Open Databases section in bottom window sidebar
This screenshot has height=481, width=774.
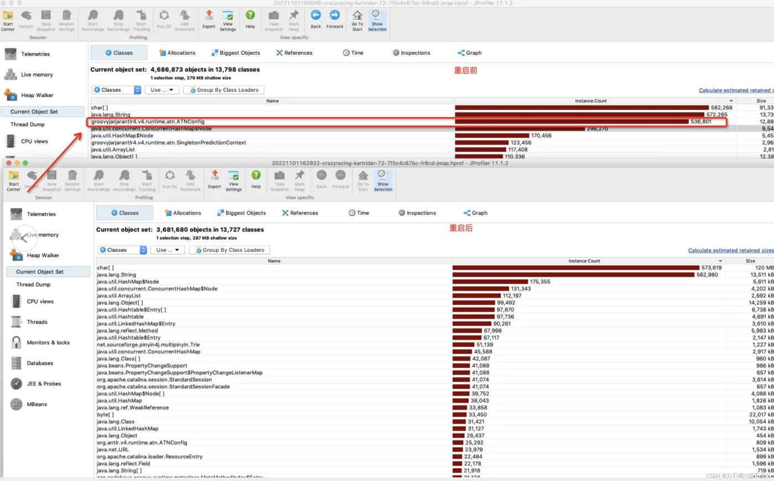40,363
